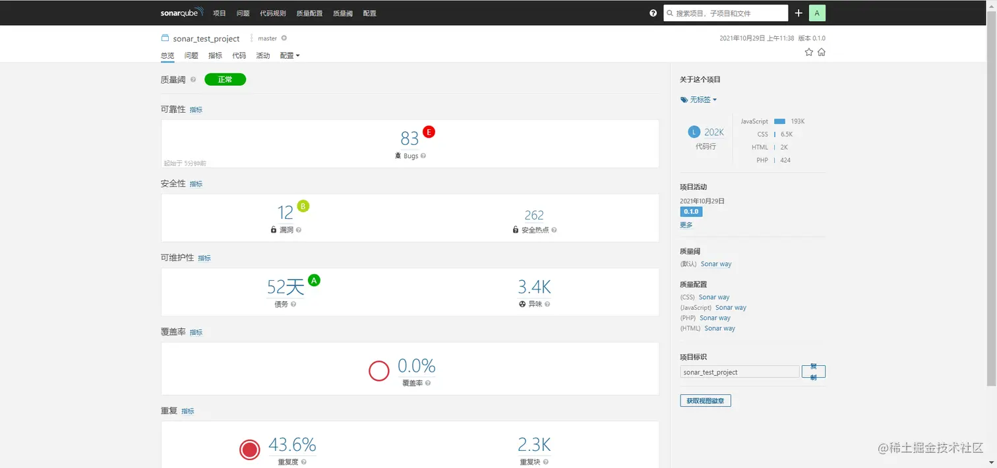Expand the 配置 project dropdown
997x468 pixels.
coord(289,55)
